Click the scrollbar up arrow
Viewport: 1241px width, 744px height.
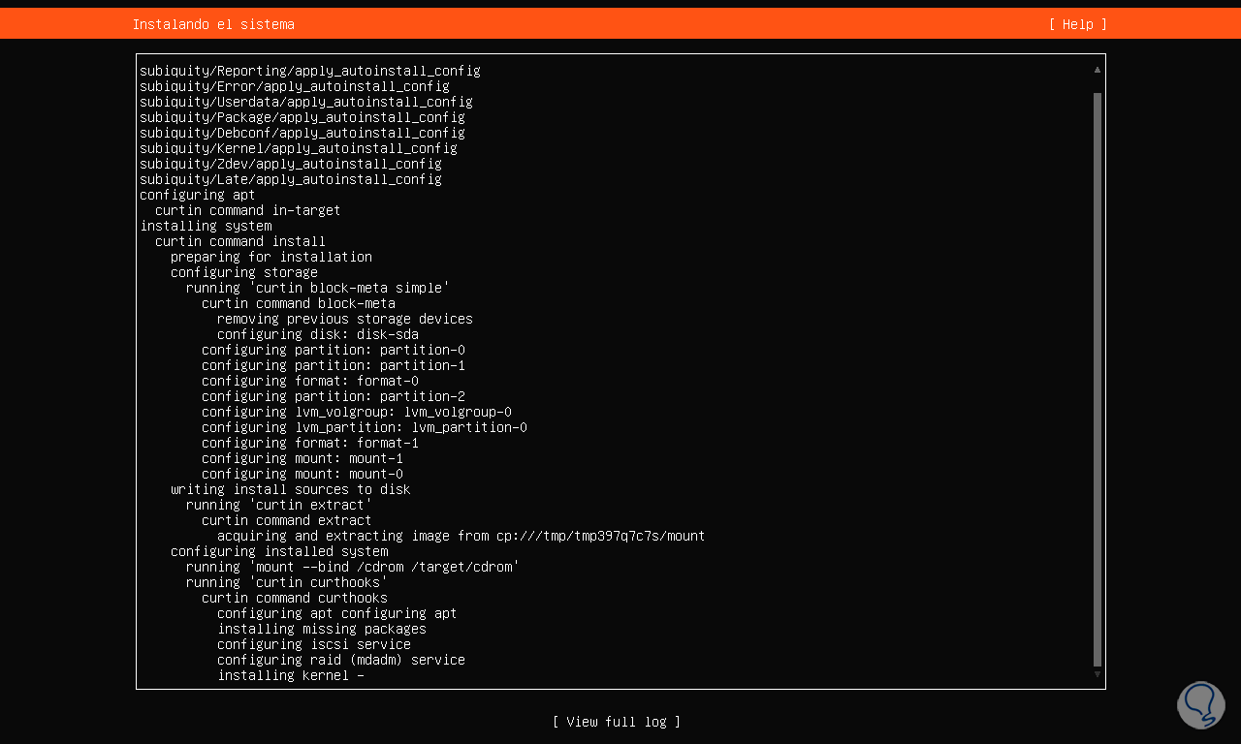pos(1098,70)
